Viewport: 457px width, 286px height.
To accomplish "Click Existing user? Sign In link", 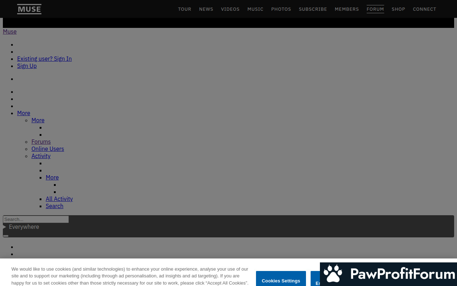I will pos(44,59).
